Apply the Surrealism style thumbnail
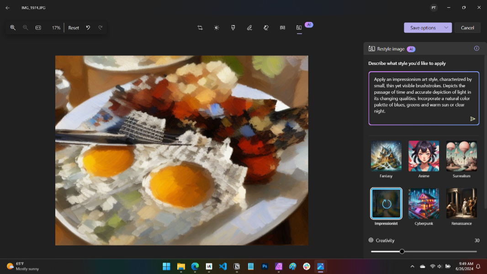 461,156
